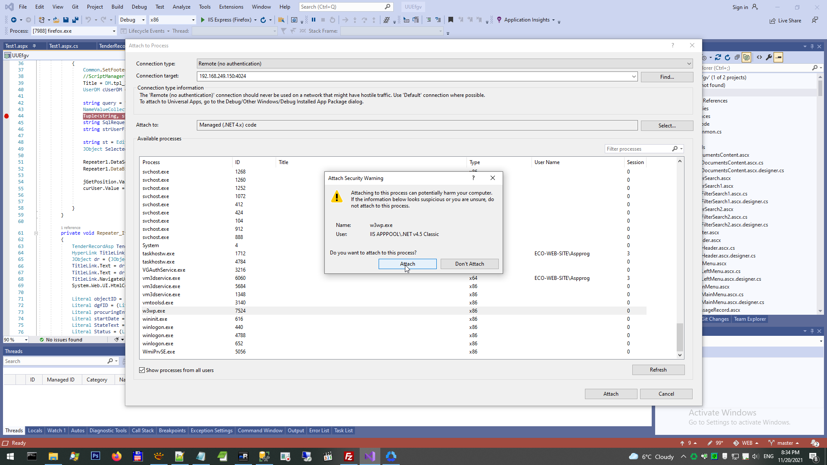Click the Application Insights lightbulb icon
The image size is (827, 465).
(x=499, y=20)
